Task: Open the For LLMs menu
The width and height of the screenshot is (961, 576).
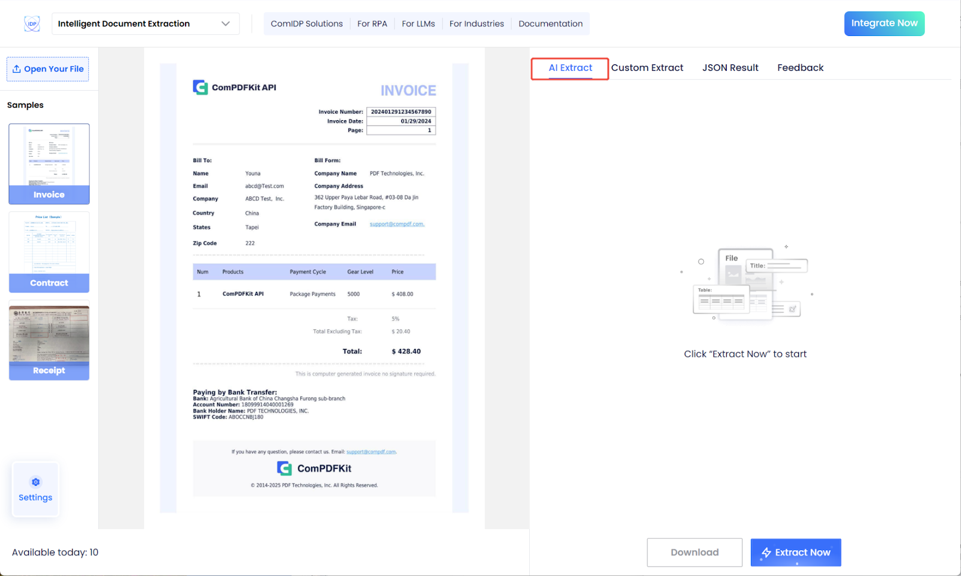Action: (x=418, y=23)
